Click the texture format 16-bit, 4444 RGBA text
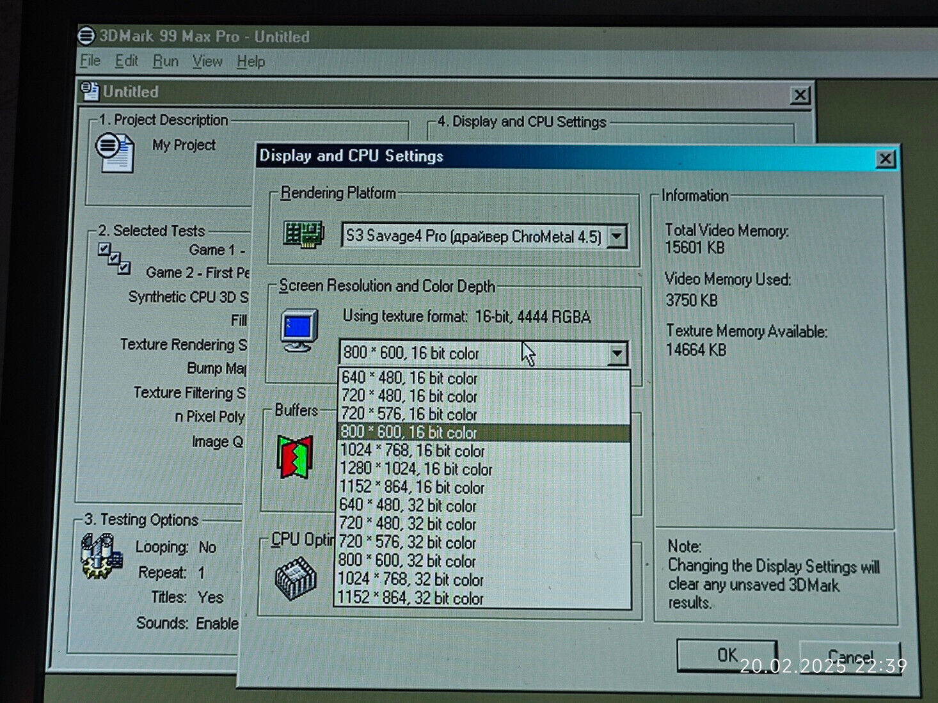The image size is (938, 703). point(533,317)
